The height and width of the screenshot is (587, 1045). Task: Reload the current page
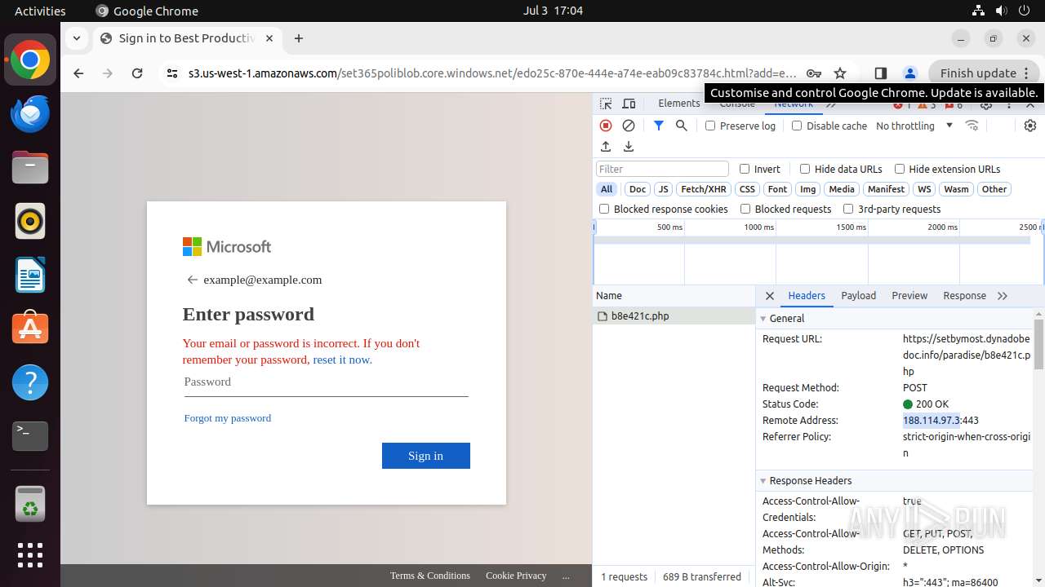[x=137, y=73]
